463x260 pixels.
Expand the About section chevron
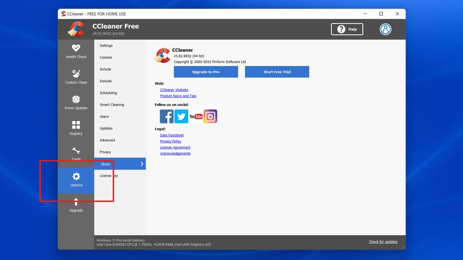pyautogui.click(x=142, y=164)
